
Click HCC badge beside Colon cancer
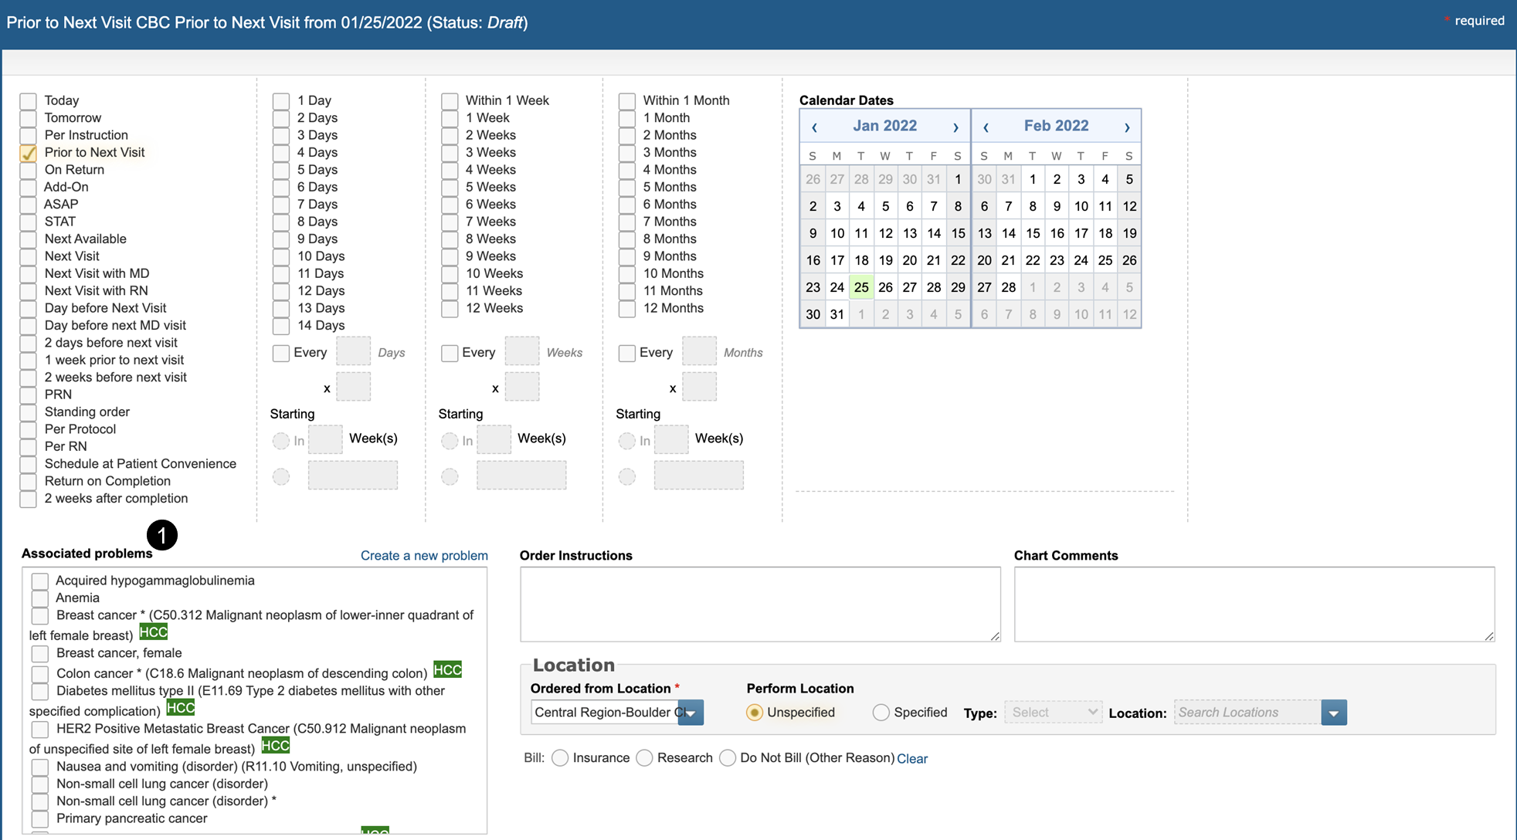click(x=447, y=670)
